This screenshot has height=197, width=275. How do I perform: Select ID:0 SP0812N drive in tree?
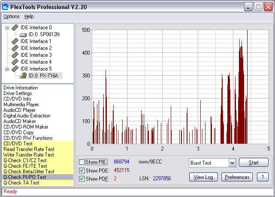(44, 34)
